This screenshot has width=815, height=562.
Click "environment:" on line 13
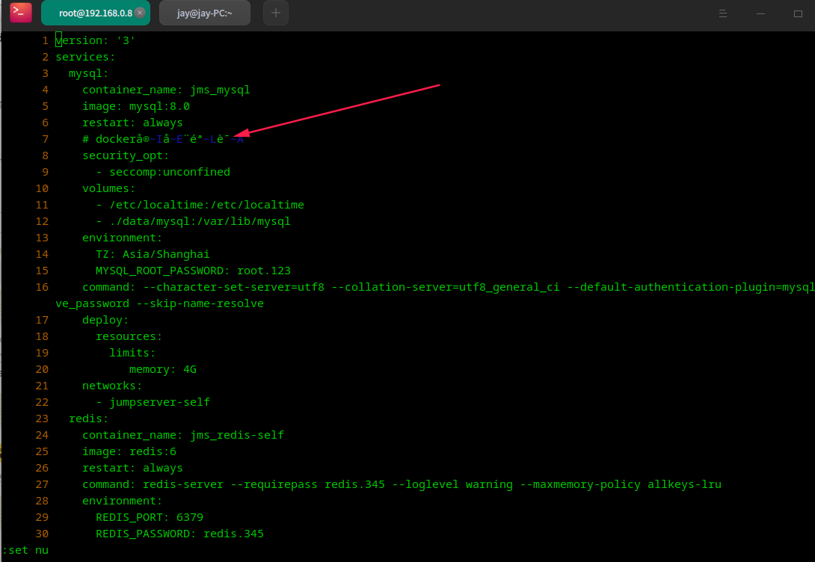pyautogui.click(x=122, y=238)
